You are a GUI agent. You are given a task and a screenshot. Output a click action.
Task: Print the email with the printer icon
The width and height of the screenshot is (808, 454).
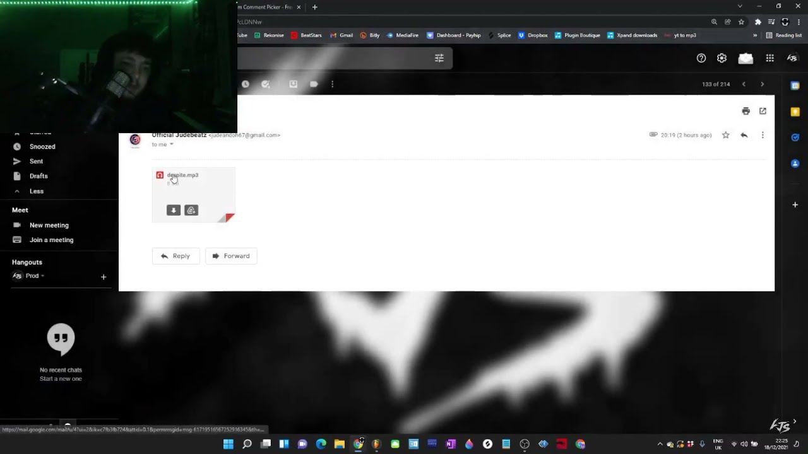tap(746, 111)
